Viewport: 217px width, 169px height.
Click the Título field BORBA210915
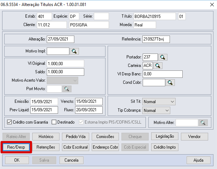(155, 17)
